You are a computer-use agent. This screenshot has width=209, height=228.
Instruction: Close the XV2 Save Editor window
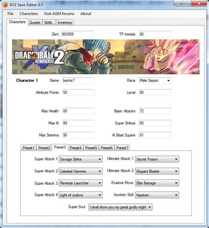click(199, 4)
